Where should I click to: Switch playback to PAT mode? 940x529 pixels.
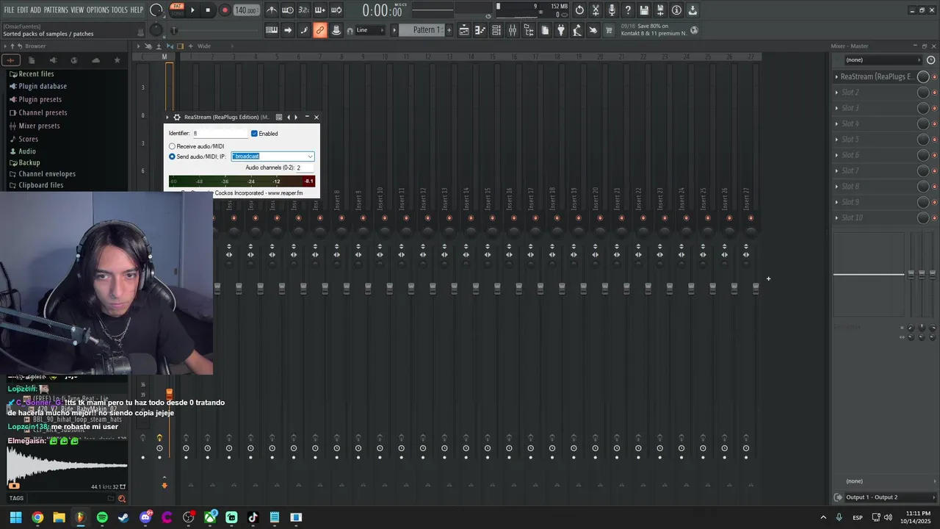(177, 7)
